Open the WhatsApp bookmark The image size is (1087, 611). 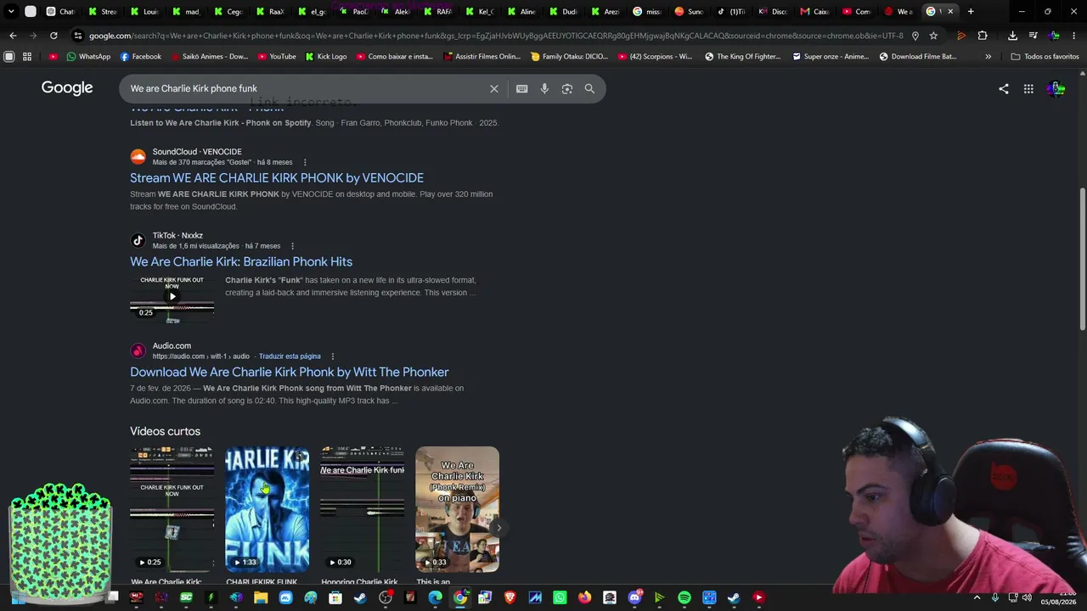pos(88,57)
